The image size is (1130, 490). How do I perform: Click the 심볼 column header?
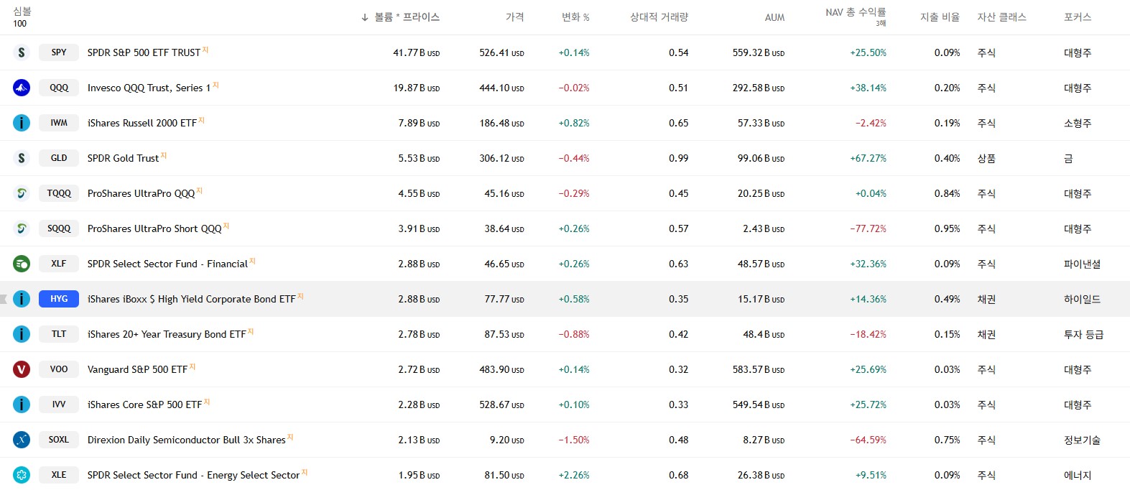click(22, 11)
